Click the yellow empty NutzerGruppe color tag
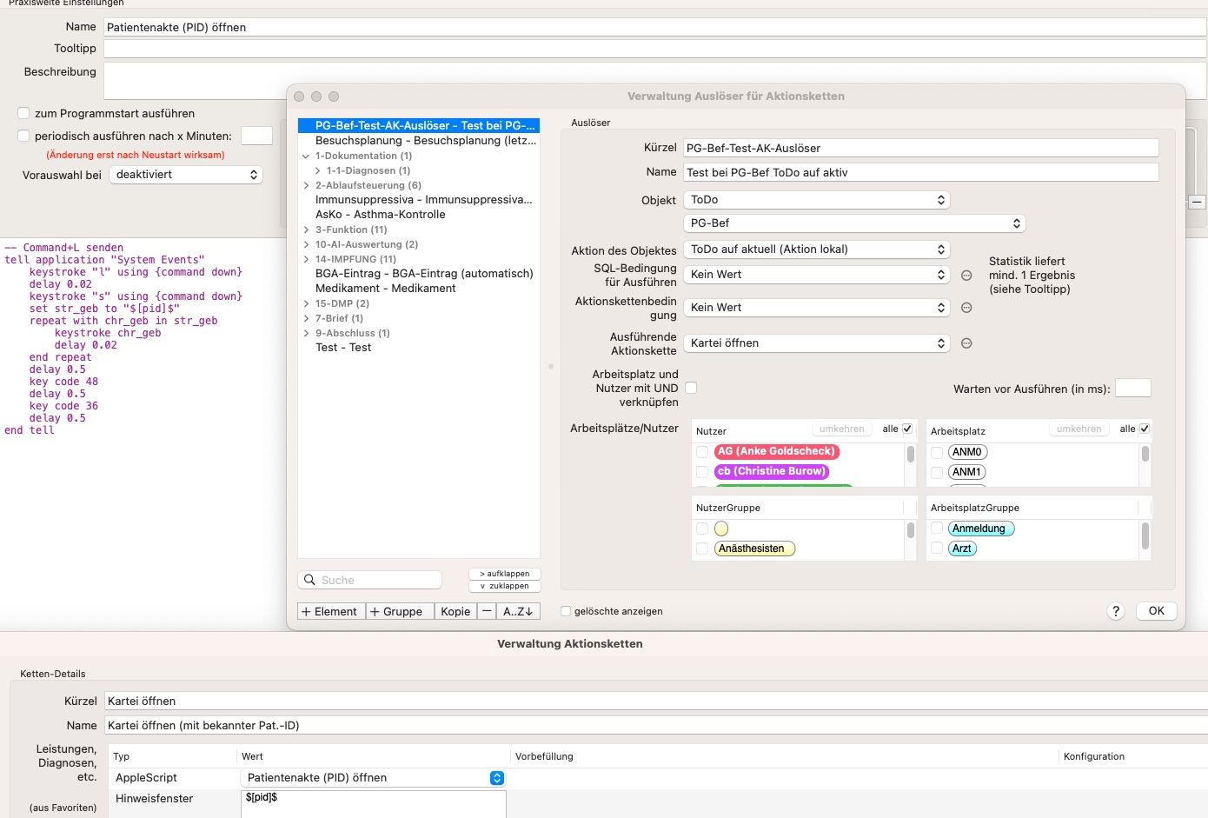Viewport: 1208px width, 818px height. [x=721, y=529]
